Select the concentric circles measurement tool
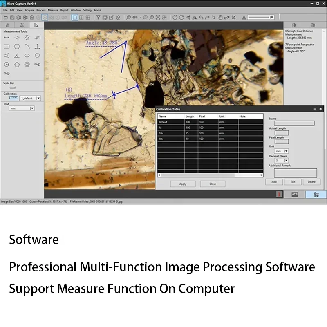The image size is (327, 327). pos(27,65)
